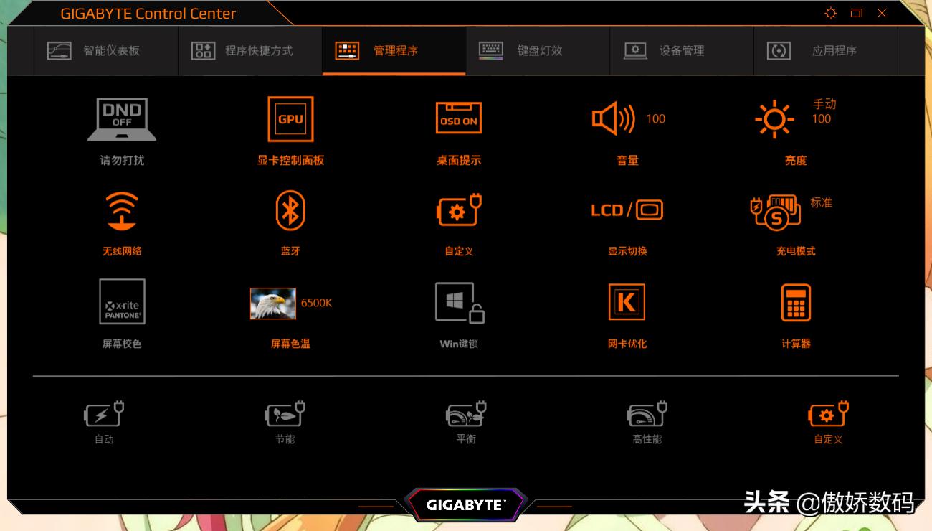Image resolution: width=932 pixels, height=531 pixels.
Task: Open the calculator icon
Action: tap(796, 302)
